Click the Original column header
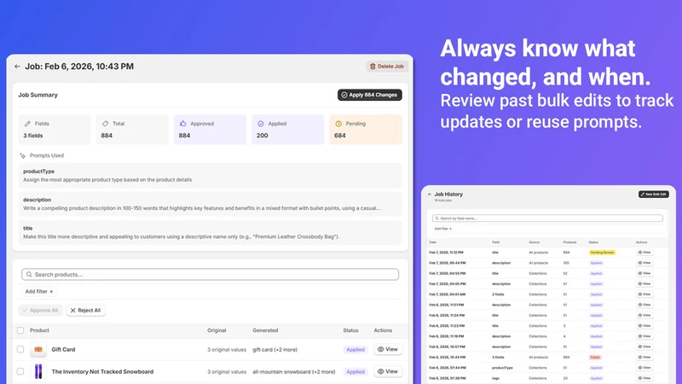Screen dimensions: 682x384 coord(217,330)
